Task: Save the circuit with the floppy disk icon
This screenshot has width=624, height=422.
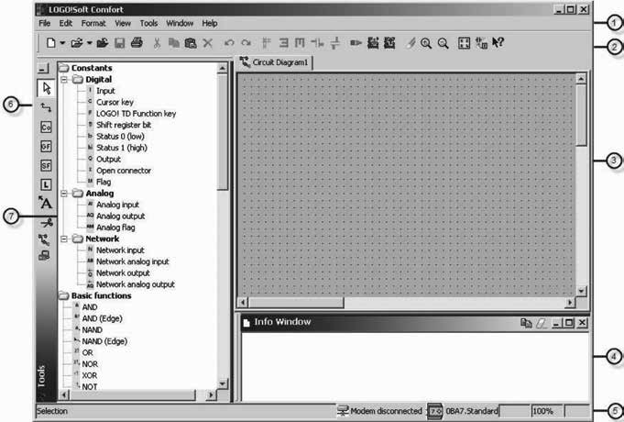Action: coord(120,42)
